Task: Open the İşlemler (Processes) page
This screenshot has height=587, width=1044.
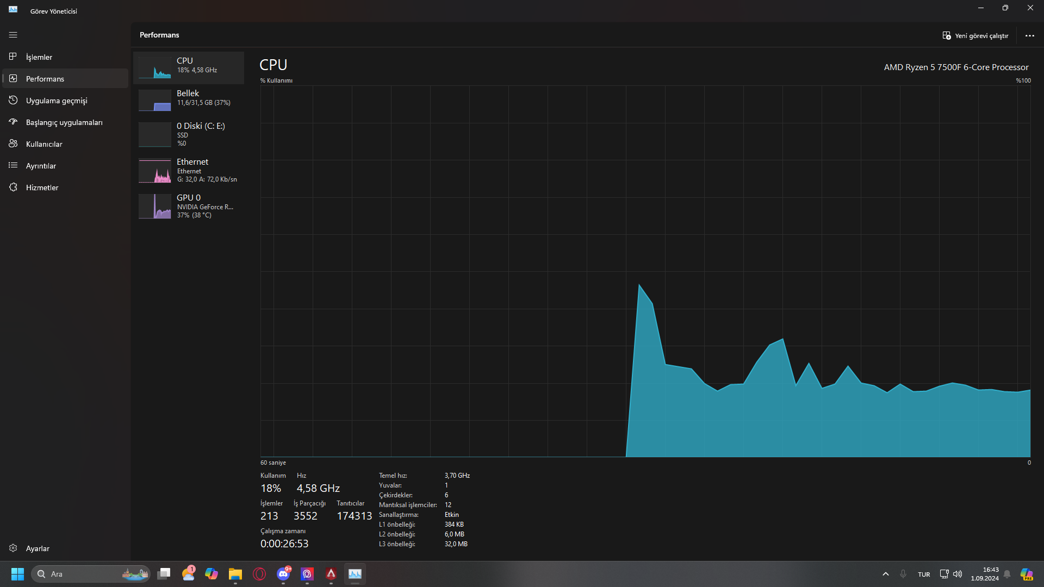Action: pos(39,57)
